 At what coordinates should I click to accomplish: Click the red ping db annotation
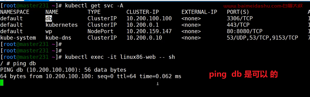pyautogui.click(x=243, y=74)
